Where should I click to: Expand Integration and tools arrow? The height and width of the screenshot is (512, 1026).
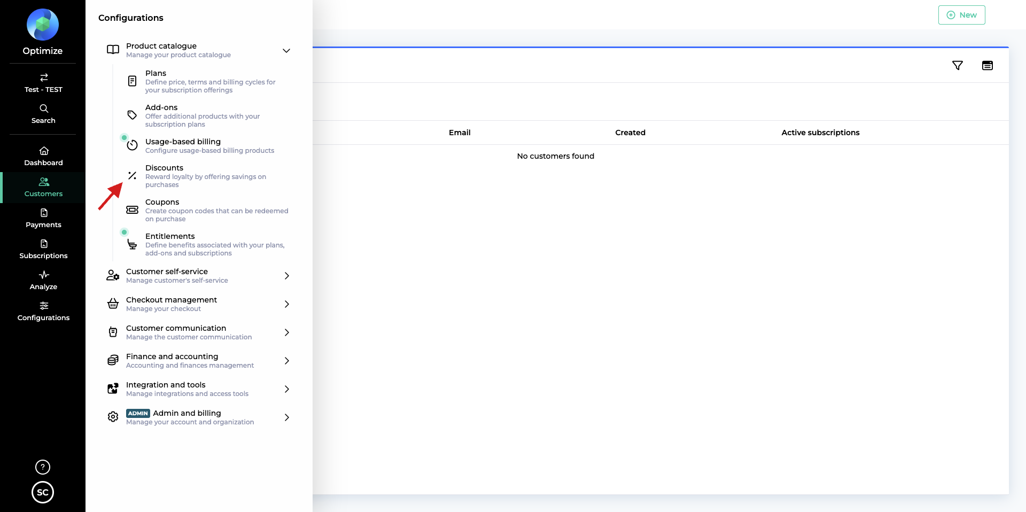pyautogui.click(x=287, y=389)
